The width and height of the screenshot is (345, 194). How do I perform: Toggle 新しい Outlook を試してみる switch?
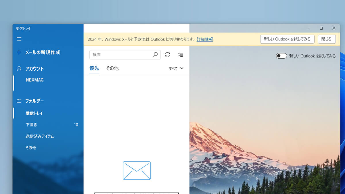281,56
